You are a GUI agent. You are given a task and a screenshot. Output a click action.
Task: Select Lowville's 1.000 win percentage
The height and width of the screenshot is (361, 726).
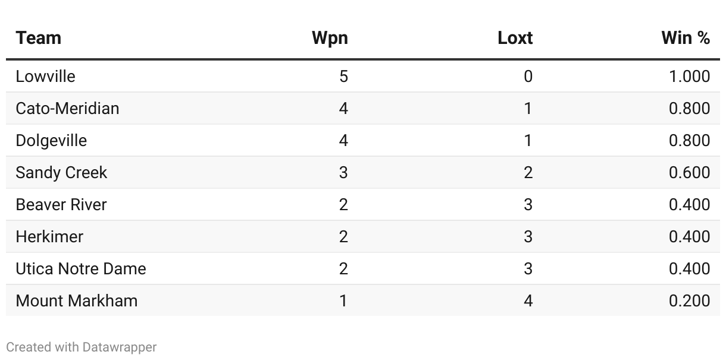click(690, 77)
